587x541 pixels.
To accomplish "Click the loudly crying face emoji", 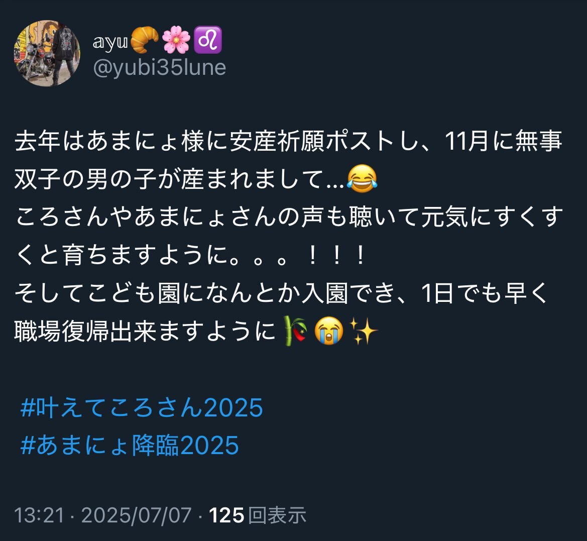I will 328,331.
